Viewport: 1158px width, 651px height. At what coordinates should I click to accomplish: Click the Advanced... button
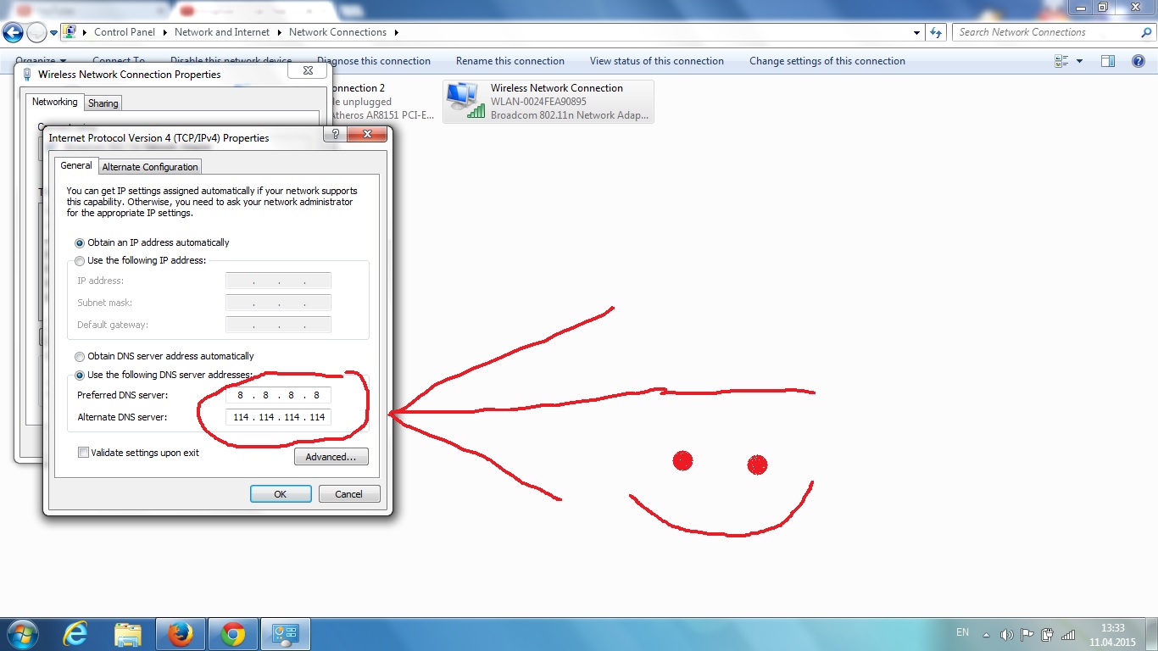point(331,457)
